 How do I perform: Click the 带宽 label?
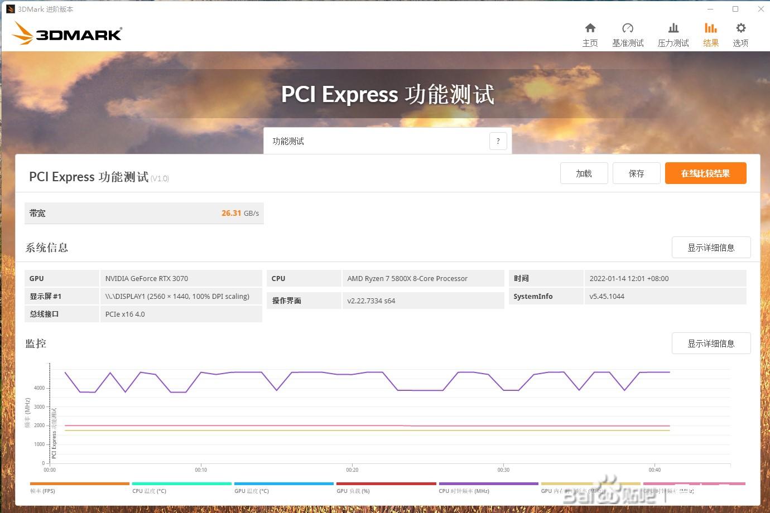click(37, 213)
